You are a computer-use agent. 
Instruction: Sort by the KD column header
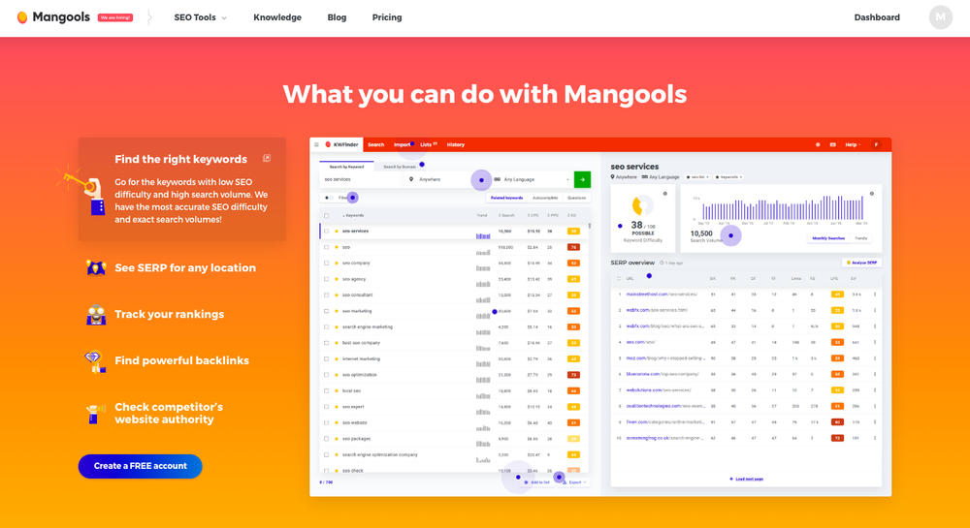(x=572, y=215)
